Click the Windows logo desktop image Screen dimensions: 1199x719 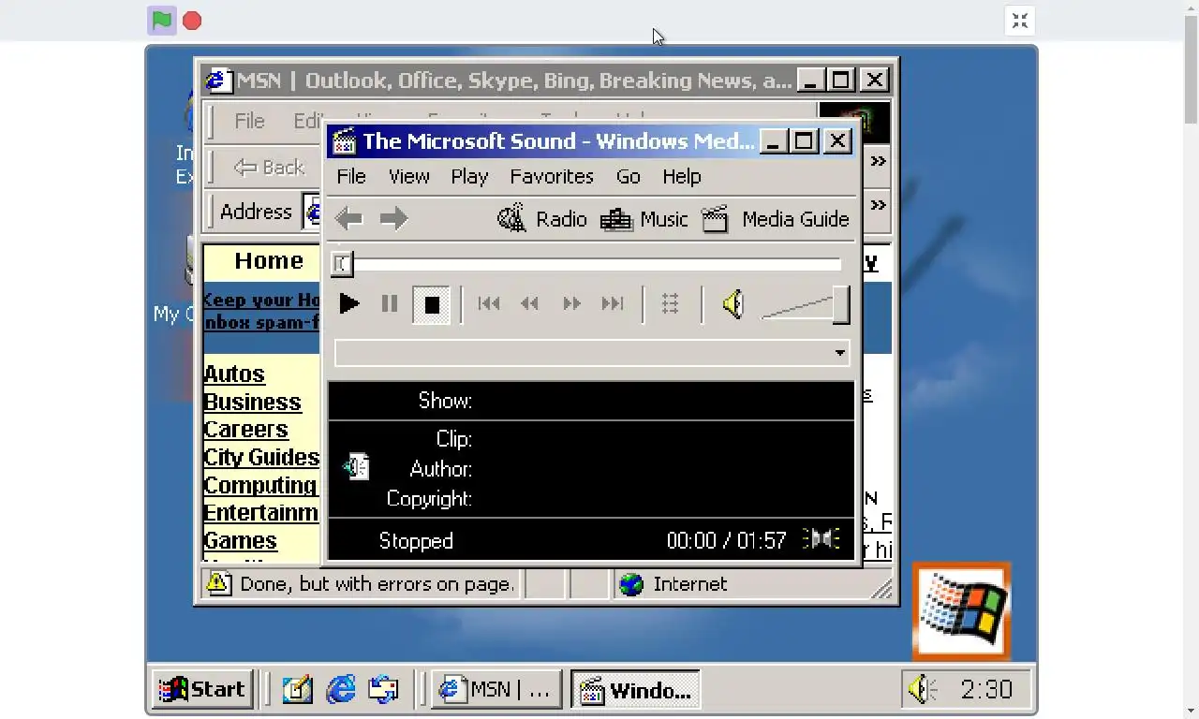962,611
